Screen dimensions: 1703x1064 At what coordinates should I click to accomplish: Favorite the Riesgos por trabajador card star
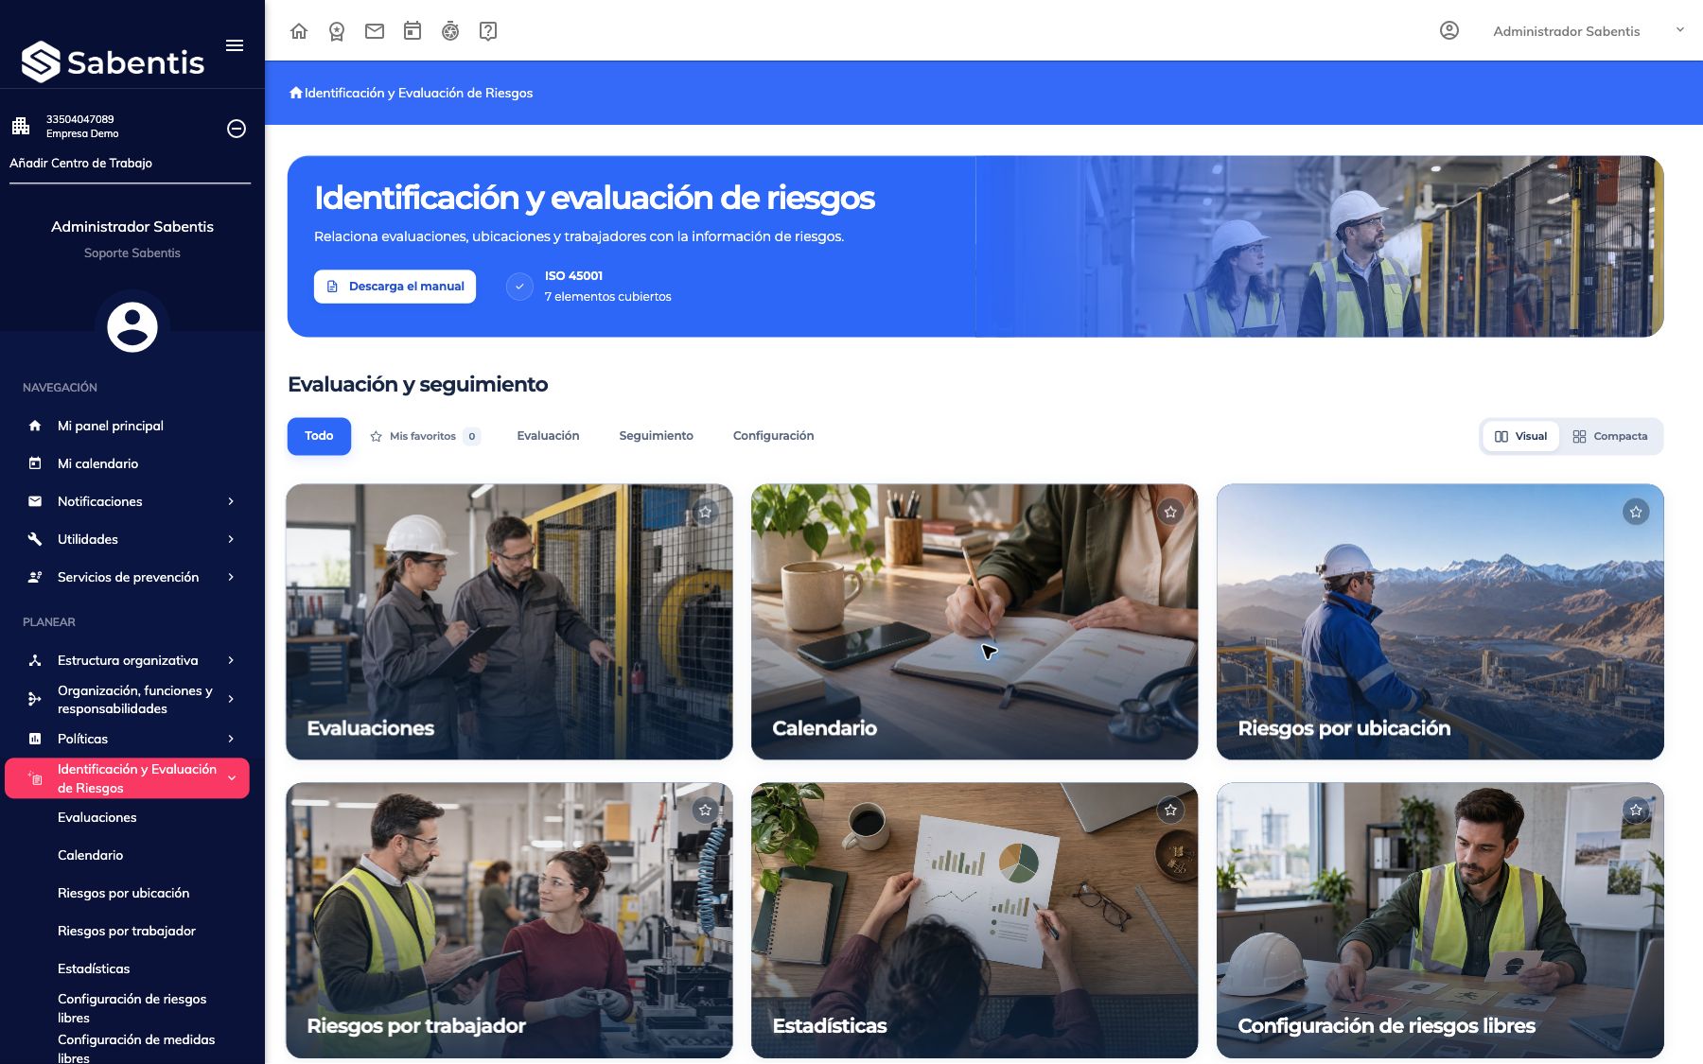tap(706, 810)
